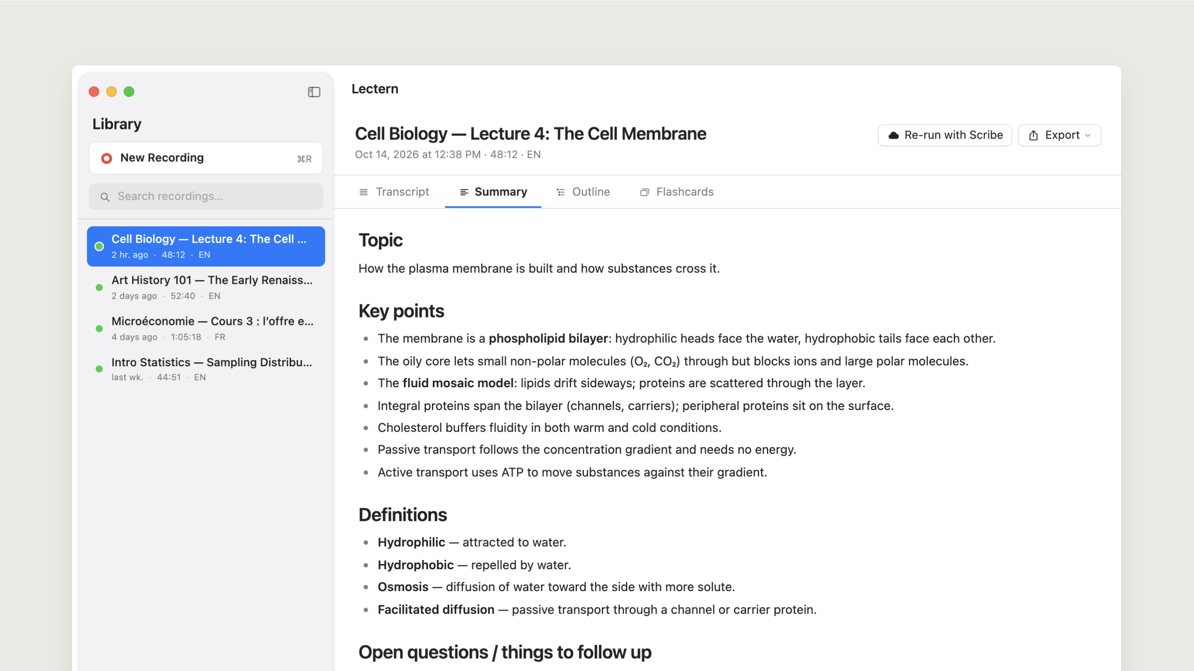Click the Flashcards tab cards icon

644,192
